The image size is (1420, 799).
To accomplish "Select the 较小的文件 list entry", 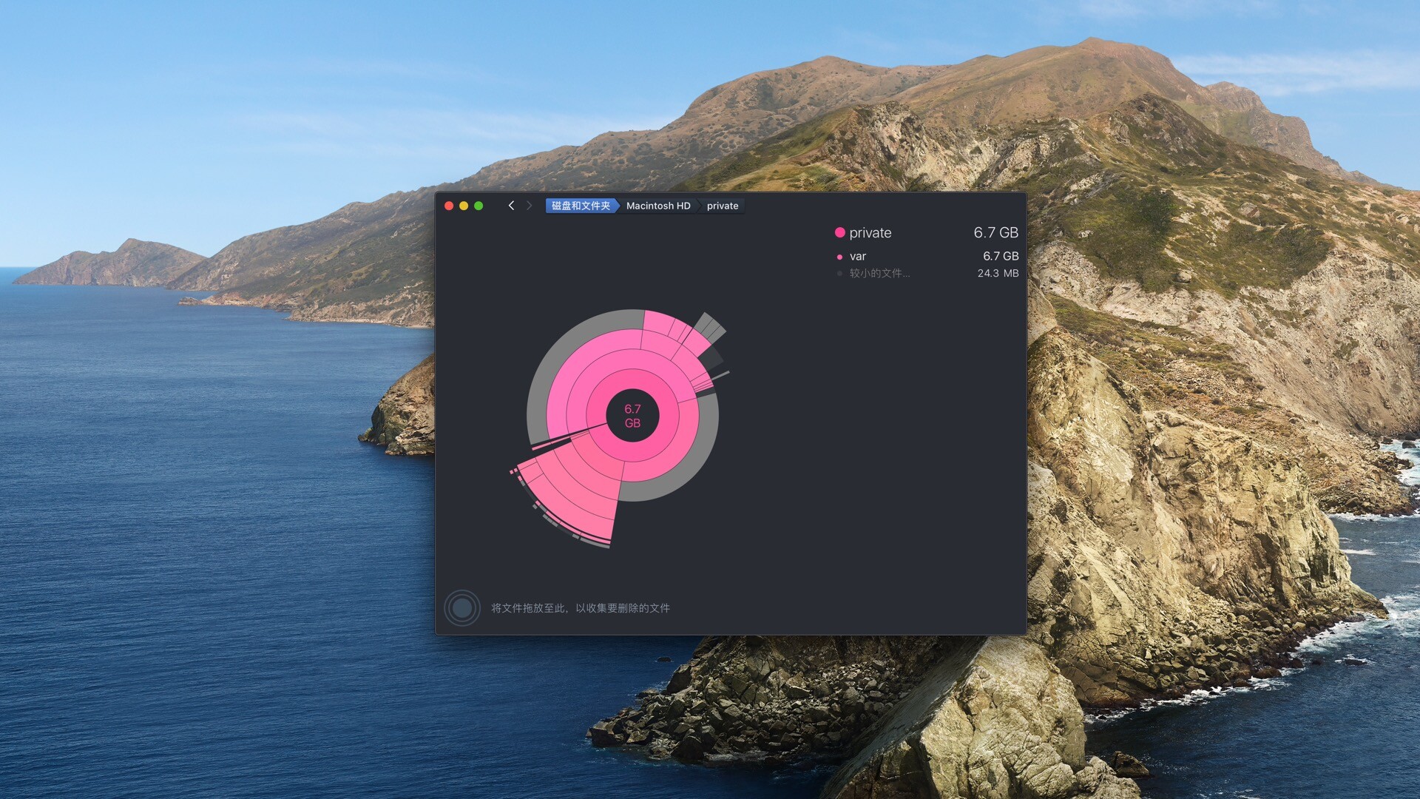I will coord(879,273).
